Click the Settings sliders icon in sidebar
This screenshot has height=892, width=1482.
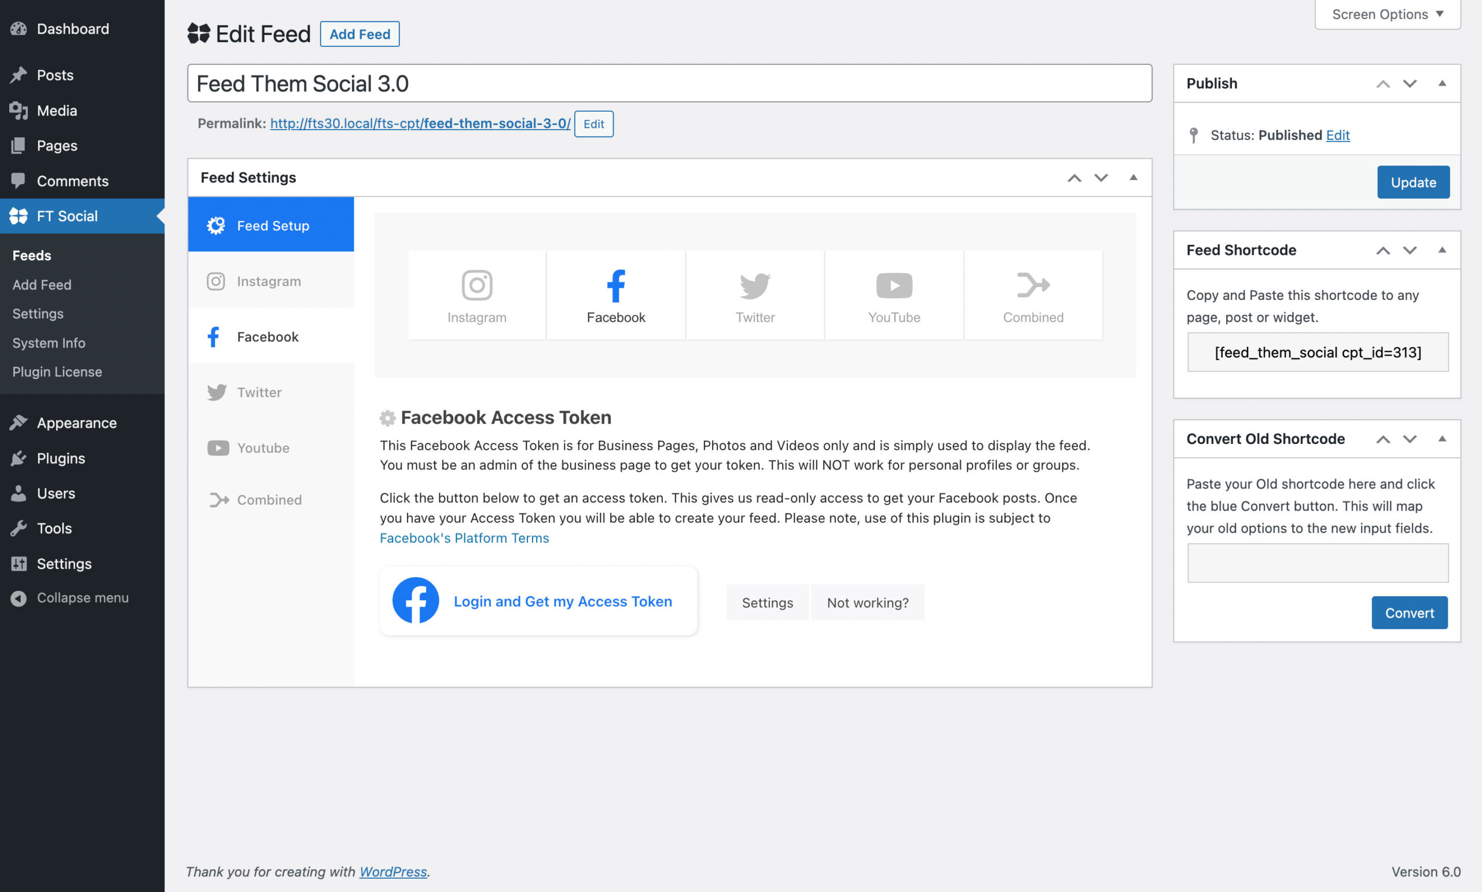(x=19, y=563)
